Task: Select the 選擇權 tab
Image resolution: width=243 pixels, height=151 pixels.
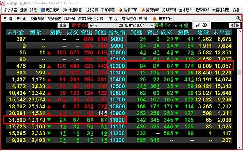Action: click(x=69, y=19)
